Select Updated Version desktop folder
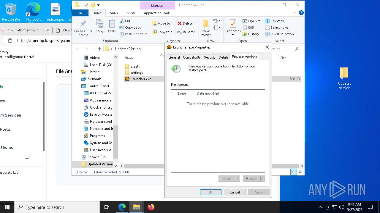 coord(344,78)
